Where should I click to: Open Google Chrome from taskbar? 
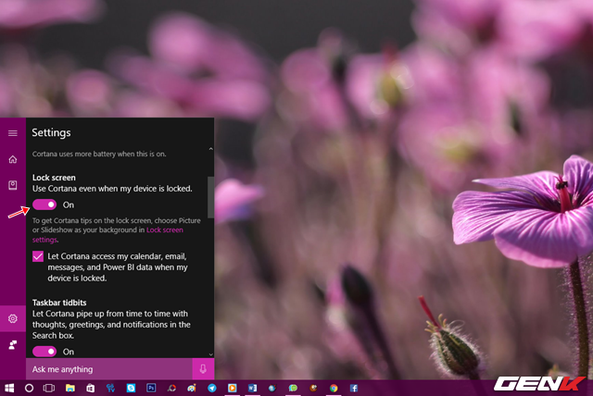[x=334, y=388]
